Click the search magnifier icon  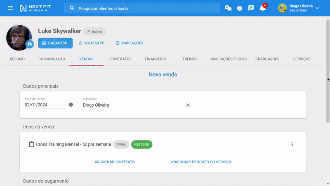pos(72,8)
